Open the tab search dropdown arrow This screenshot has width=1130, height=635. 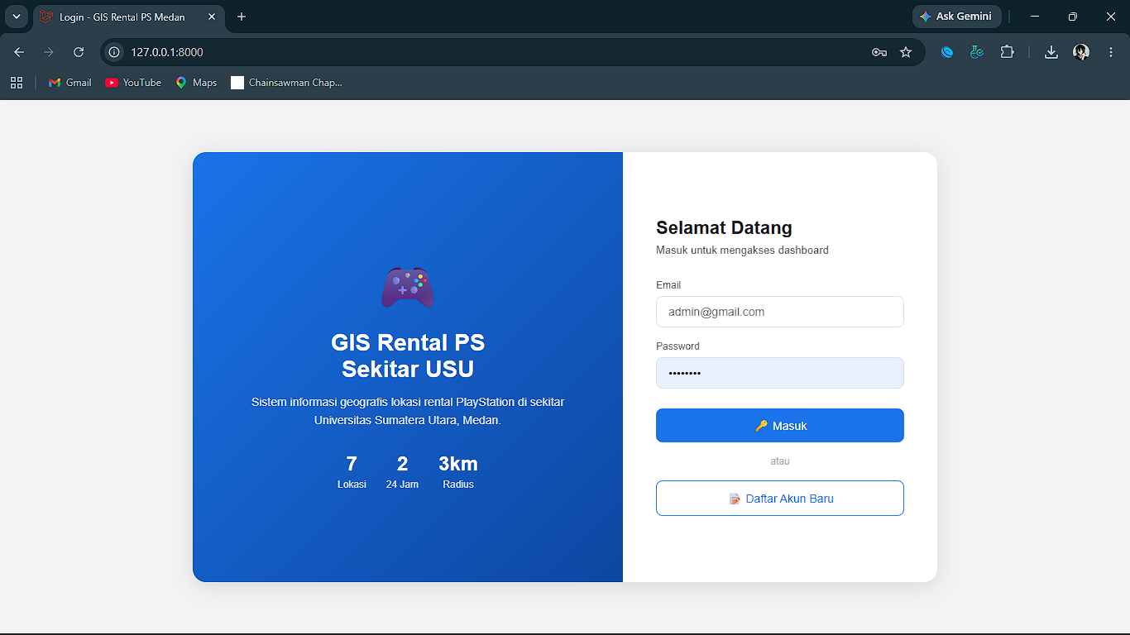coord(16,17)
